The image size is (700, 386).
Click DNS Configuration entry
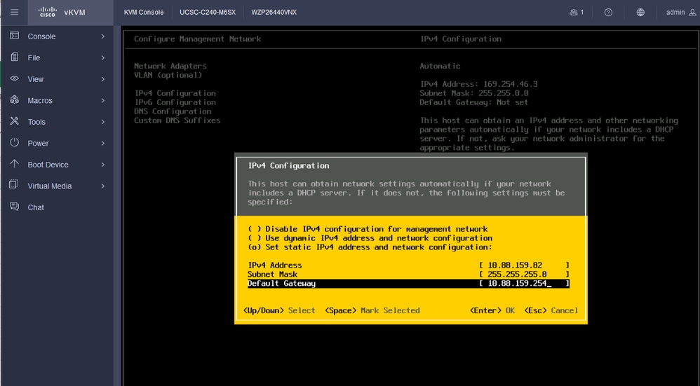[x=173, y=111]
